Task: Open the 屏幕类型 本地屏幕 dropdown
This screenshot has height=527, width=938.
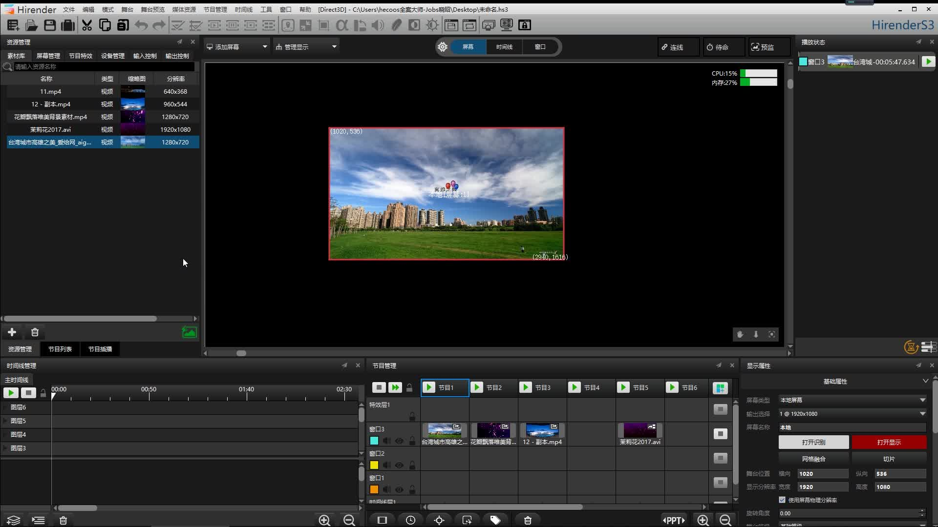Action: [853, 400]
